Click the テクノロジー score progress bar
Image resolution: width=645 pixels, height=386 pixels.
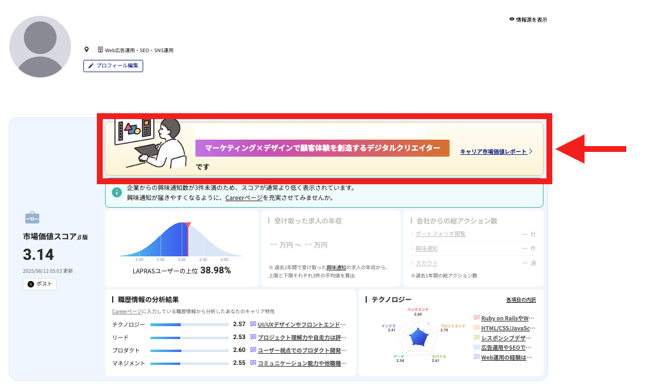[189, 324]
